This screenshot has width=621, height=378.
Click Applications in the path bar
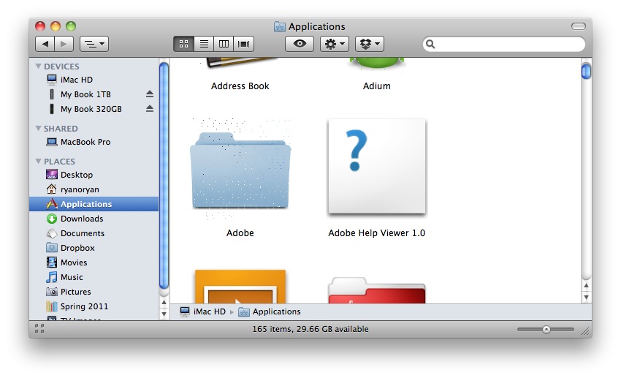(270, 311)
